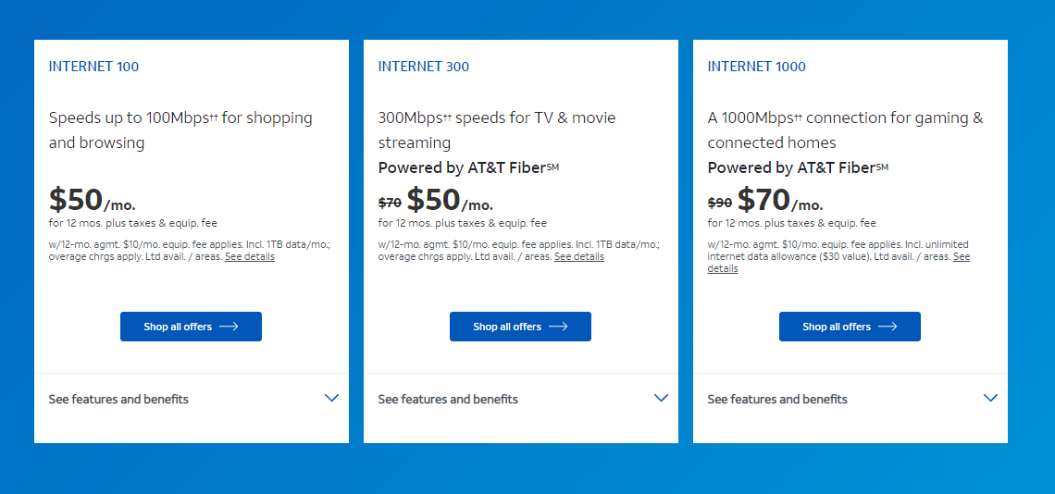The width and height of the screenshot is (1055, 494).
Task: Open See details link for Internet 100
Action: pyautogui.click(x=250, y=257)
